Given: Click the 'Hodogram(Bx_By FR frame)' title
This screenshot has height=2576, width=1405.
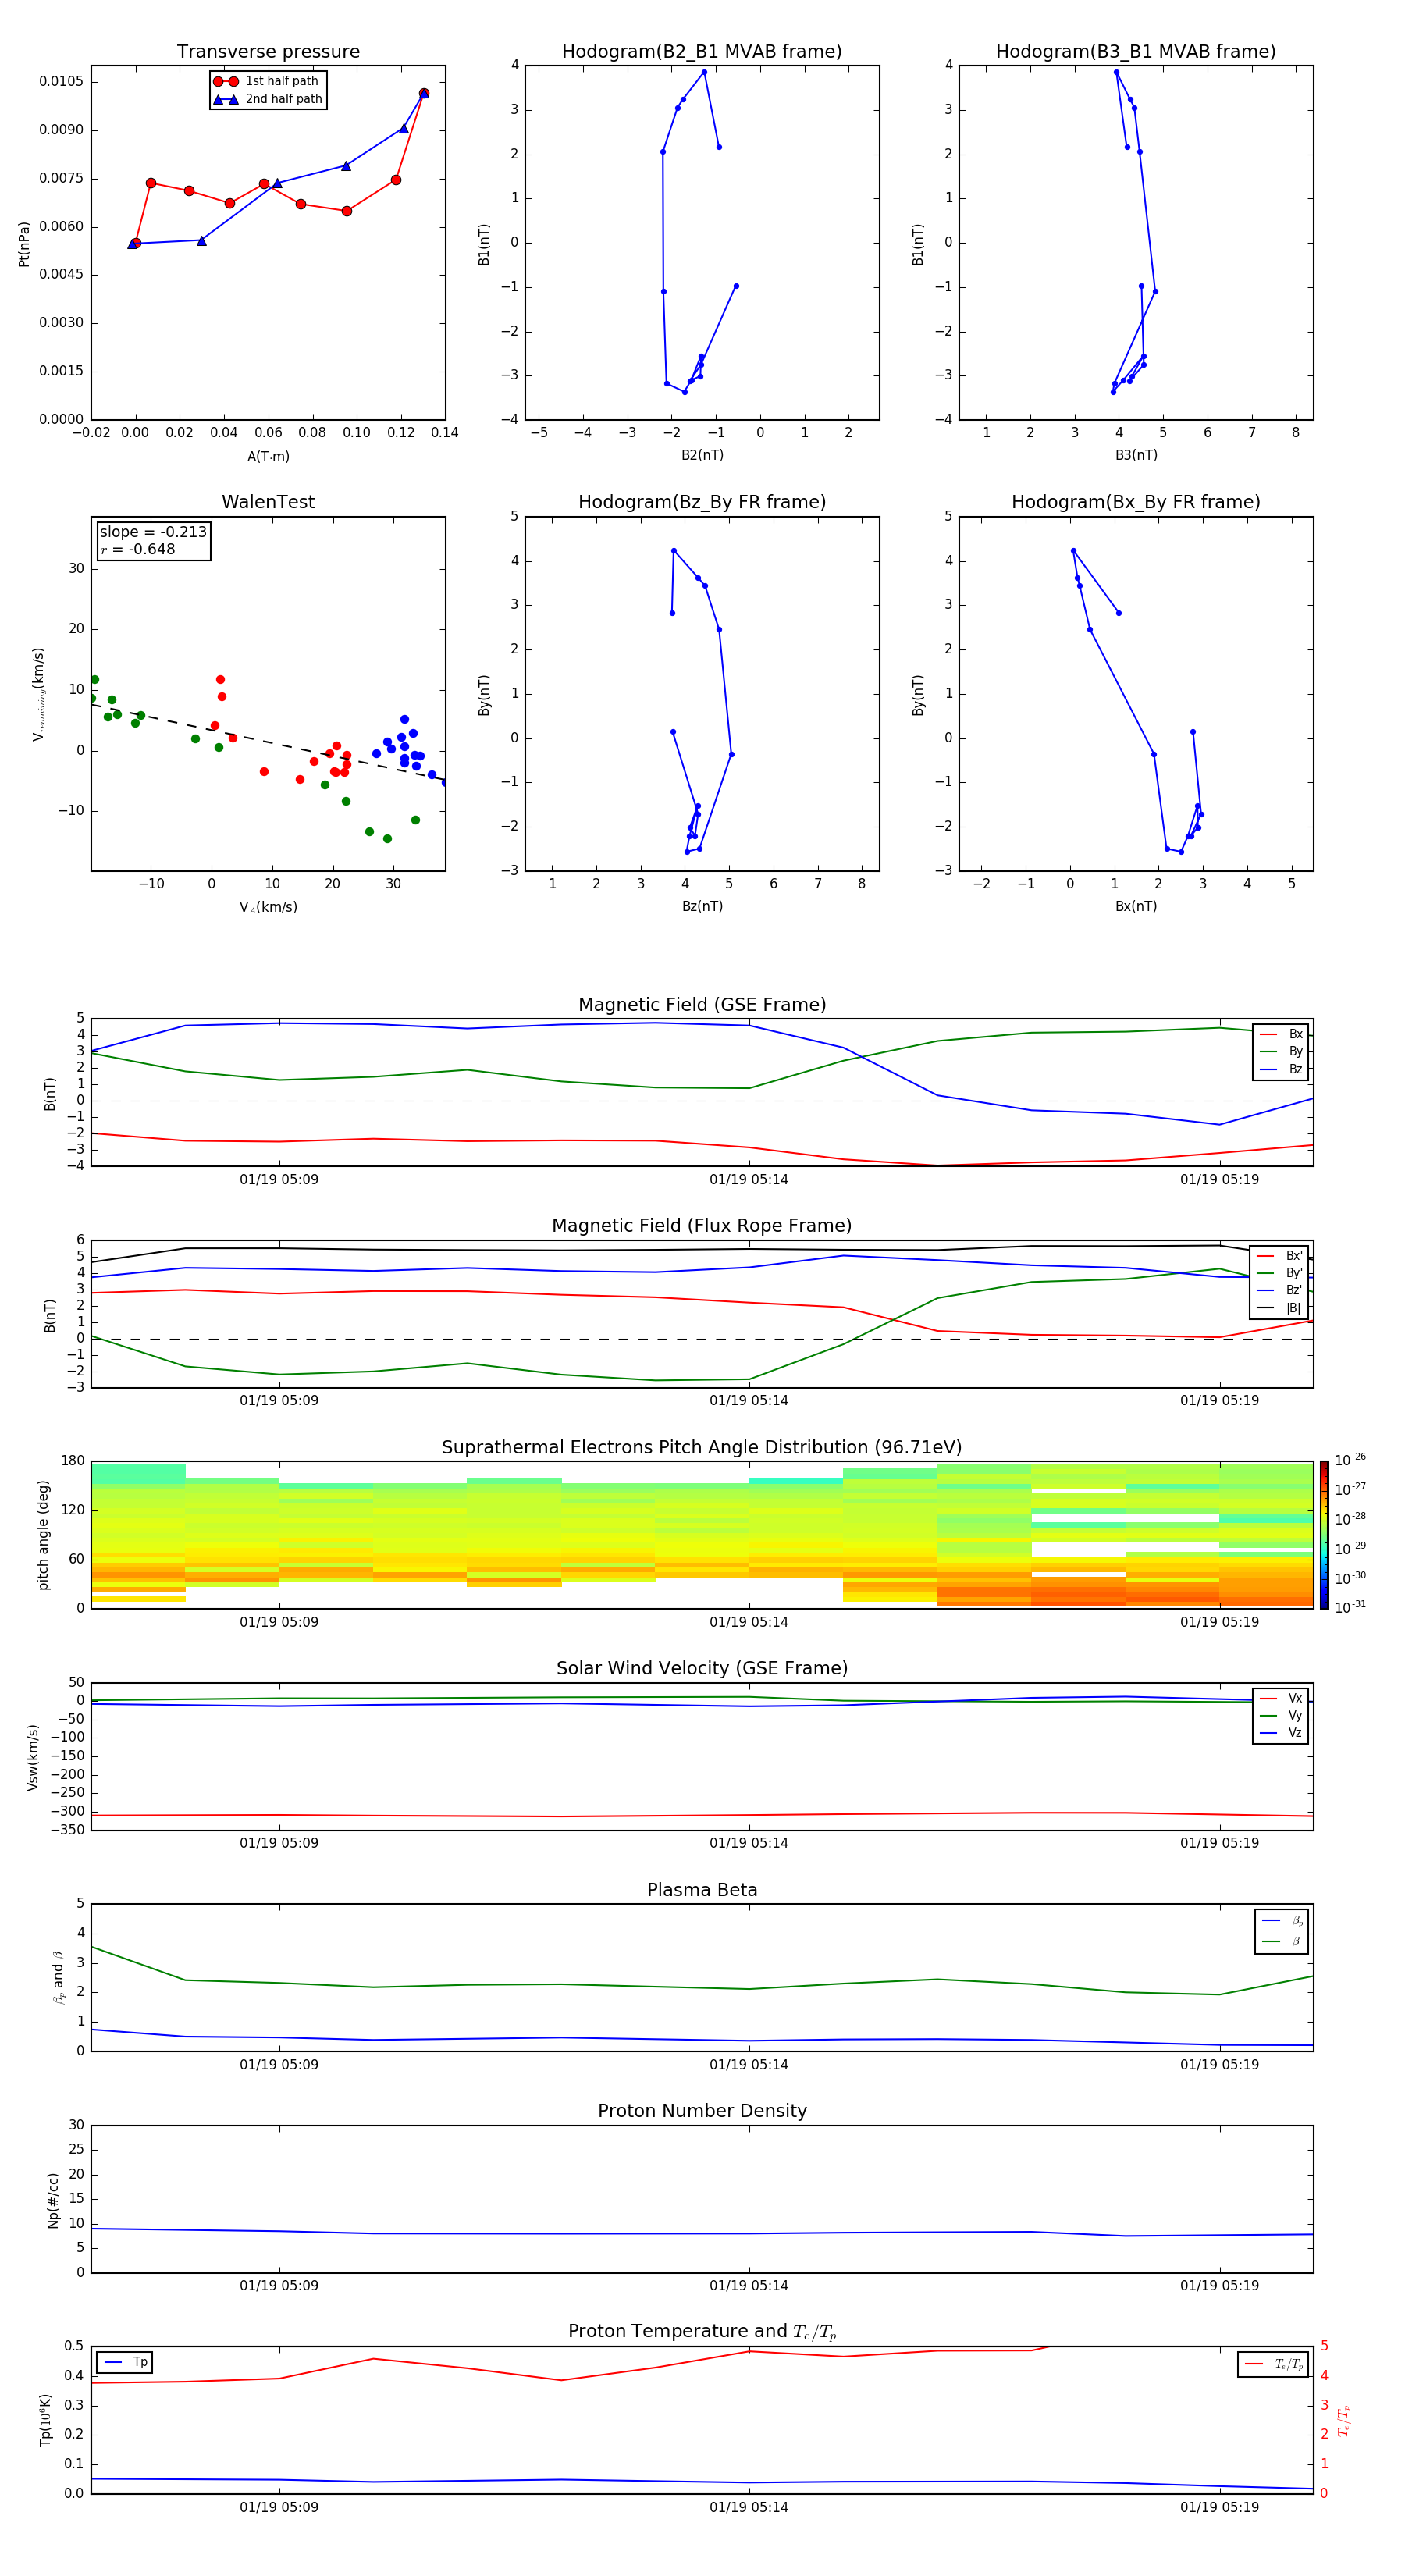Looking at the screenshot, I should tap(1136, 502).
